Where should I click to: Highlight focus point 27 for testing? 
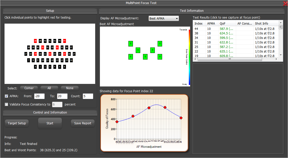(74, 54)
